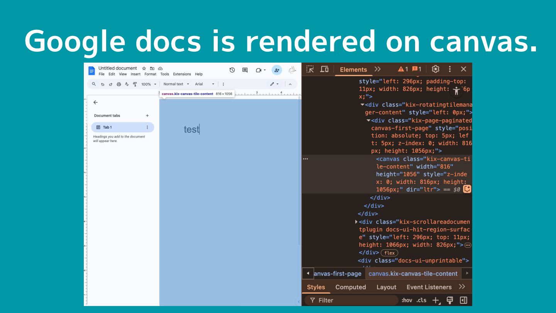Image resolution: width=556 pixels, height=313 pixels.
Task: Select Tab 1 in Document tabs
Action: coord(122,127)
